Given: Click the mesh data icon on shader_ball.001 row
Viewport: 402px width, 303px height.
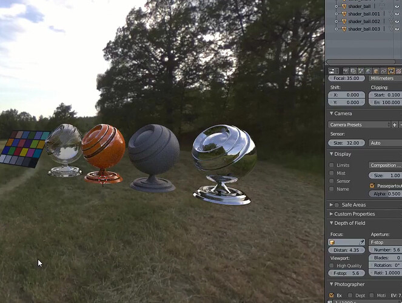Looking at the screenshot, I should [x=391, y=14].
